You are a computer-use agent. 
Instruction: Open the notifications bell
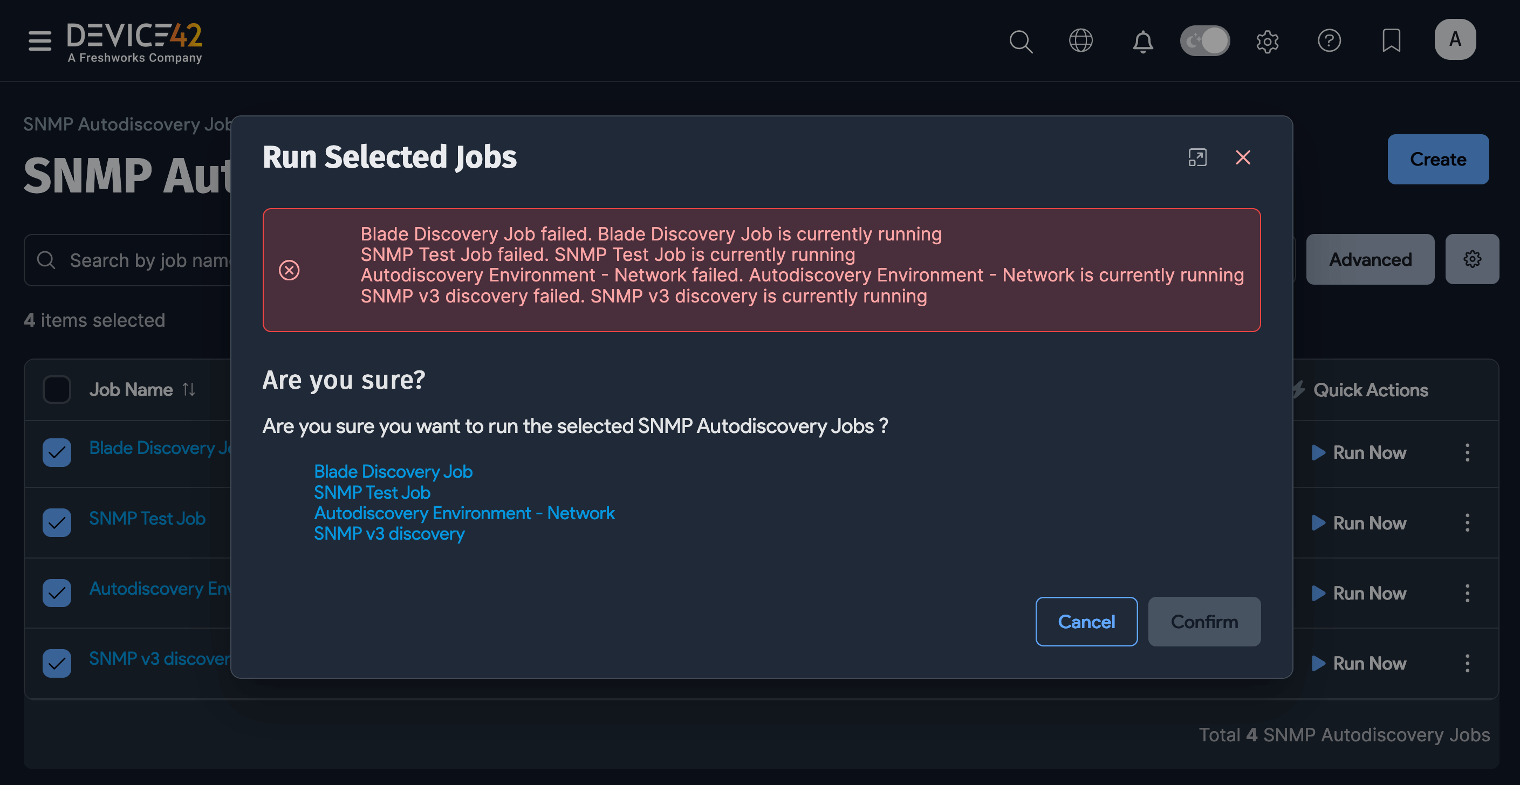point(1142,42)
